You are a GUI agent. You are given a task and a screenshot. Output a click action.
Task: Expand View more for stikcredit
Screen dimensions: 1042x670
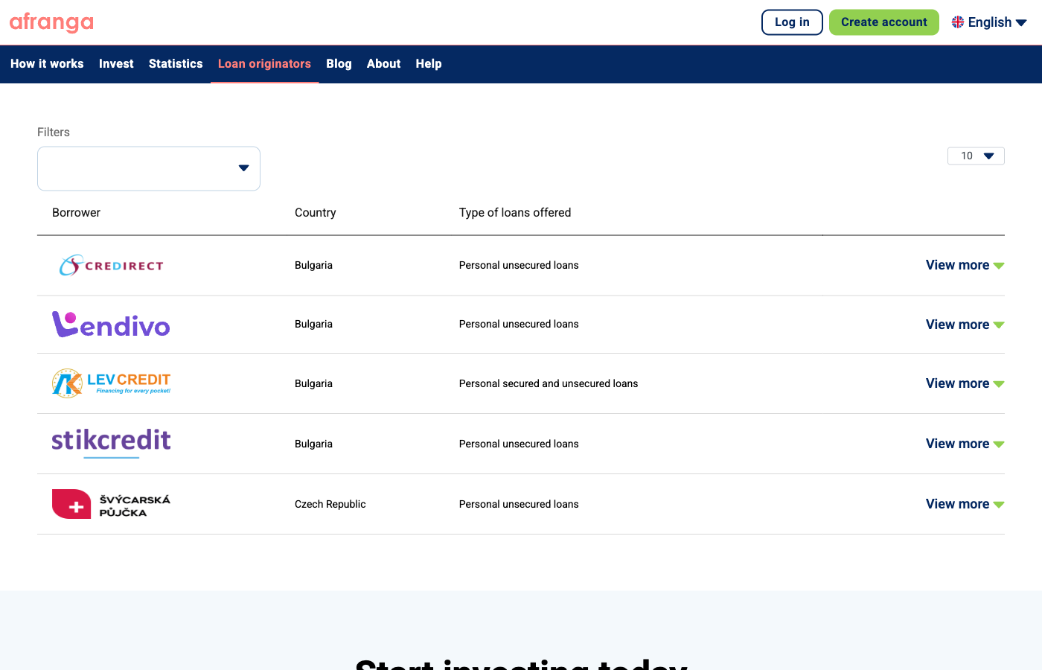(x=965, y=444)
